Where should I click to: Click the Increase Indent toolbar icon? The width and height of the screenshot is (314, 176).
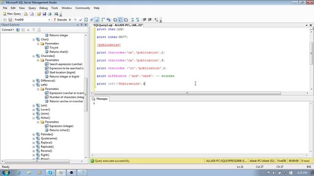[x=150, y=20]
